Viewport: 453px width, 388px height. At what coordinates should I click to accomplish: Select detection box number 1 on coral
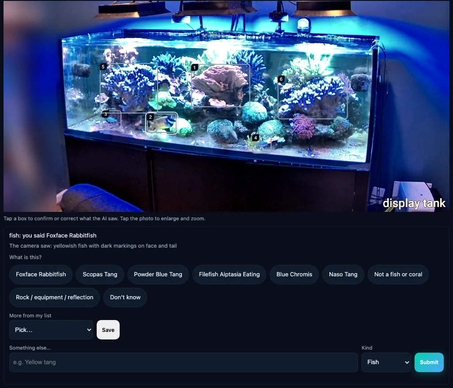tap(221, 86)
